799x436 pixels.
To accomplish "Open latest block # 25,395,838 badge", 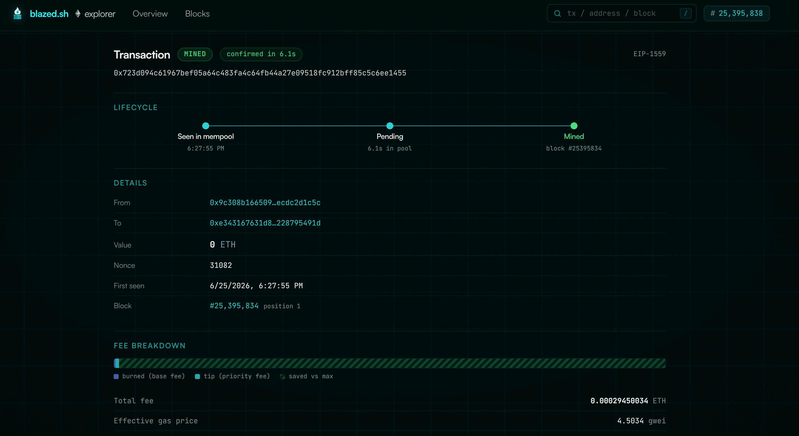I will [736, 13].
